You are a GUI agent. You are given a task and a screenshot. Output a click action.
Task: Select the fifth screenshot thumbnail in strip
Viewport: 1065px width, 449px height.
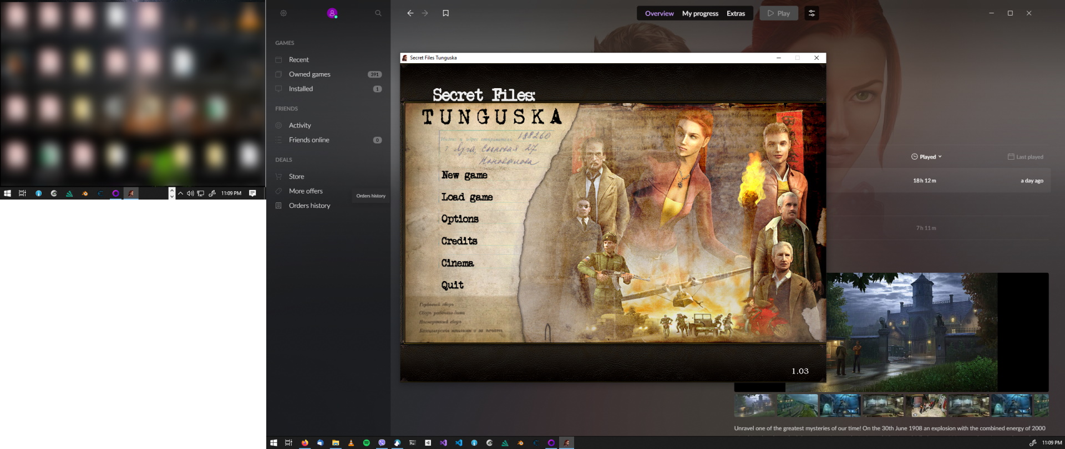point(926,405)
